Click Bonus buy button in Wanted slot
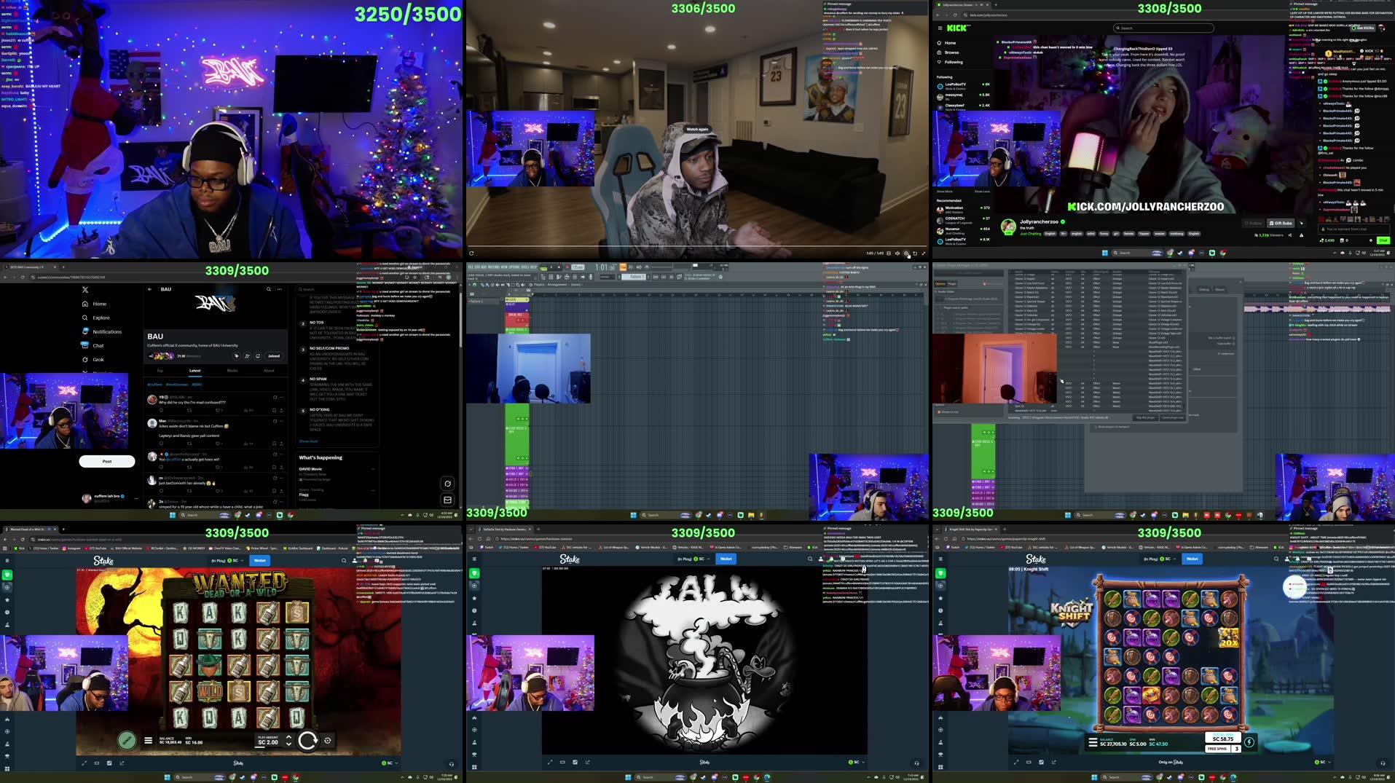 pos(127,741)
